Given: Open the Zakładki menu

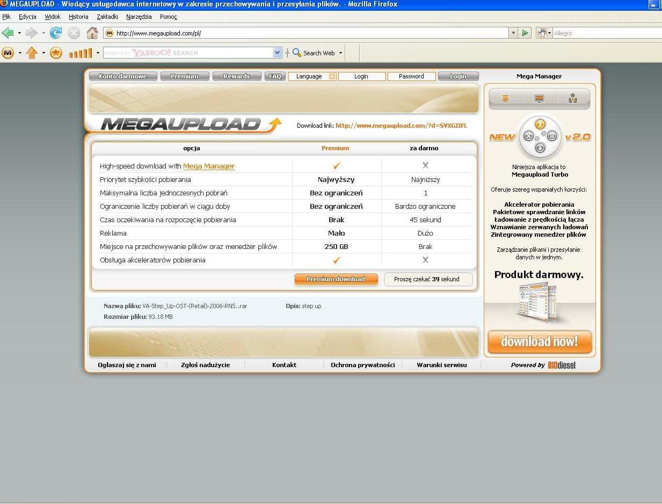Looking at the screenshot, I should click(107, 17).
